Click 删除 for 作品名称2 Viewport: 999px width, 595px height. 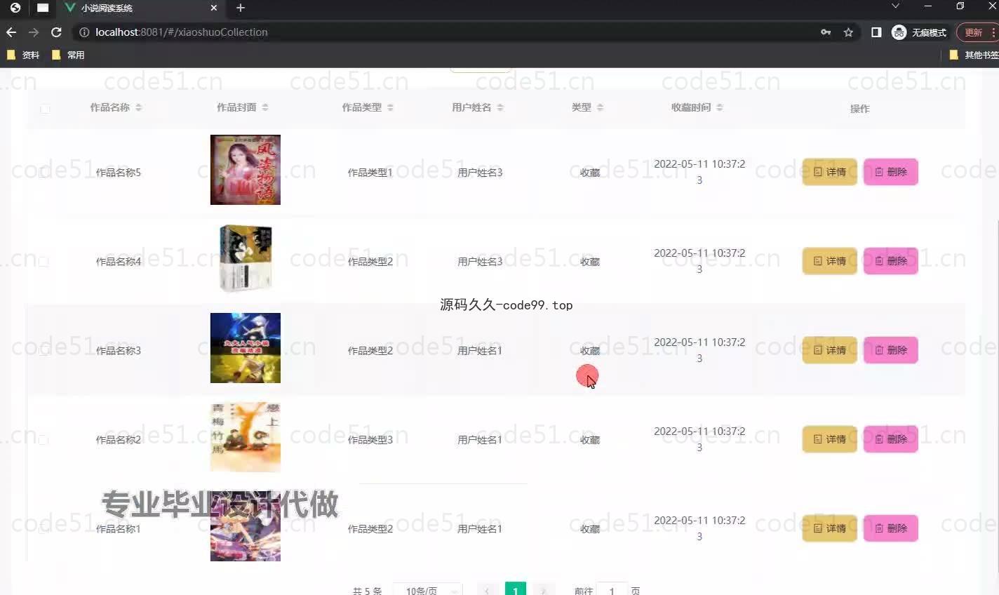(x=891, y=439)
